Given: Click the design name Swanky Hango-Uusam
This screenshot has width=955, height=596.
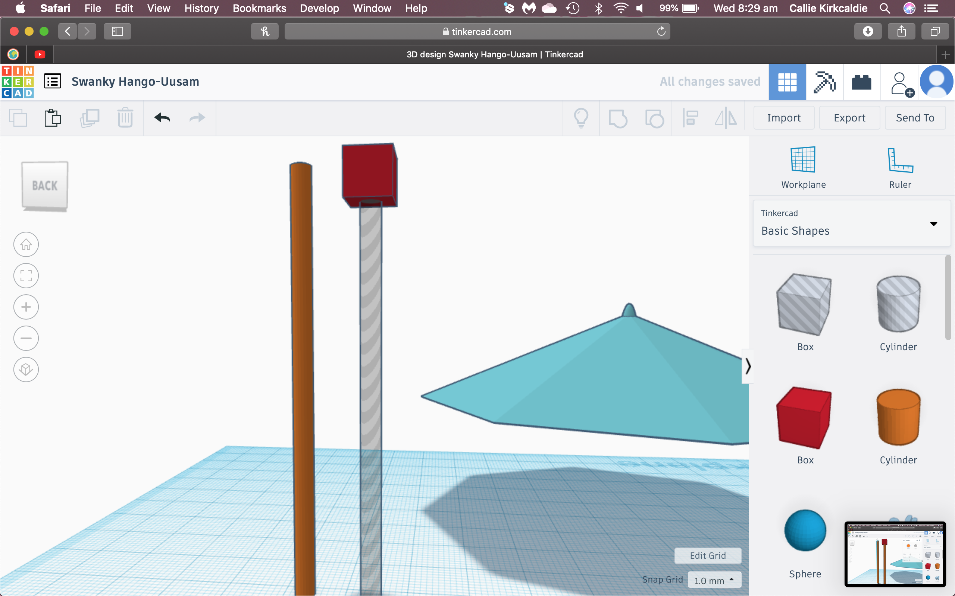Looking at the screenshot, I should point(135,82).
